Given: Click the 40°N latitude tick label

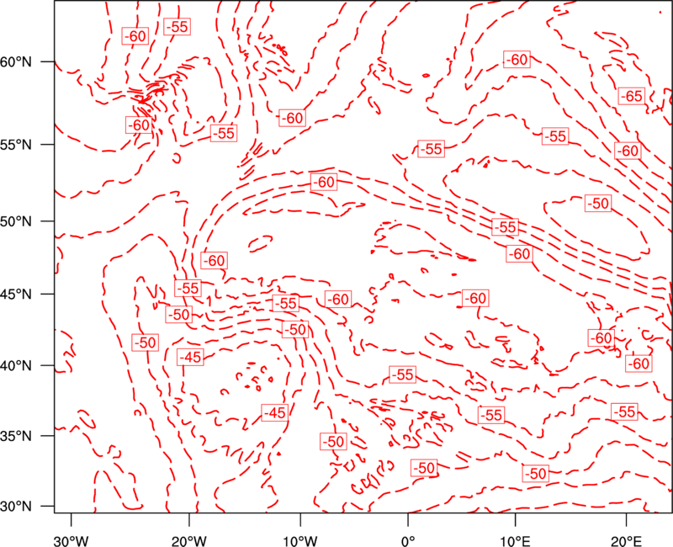Looking at the screenshot, I should click(x=16, y=366).
